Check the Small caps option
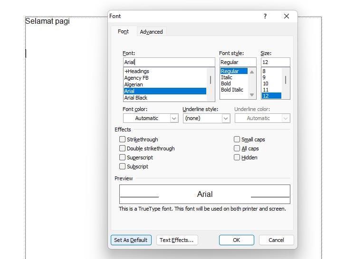This screenshot has height=259, width=355. click(x=237, y=139)
